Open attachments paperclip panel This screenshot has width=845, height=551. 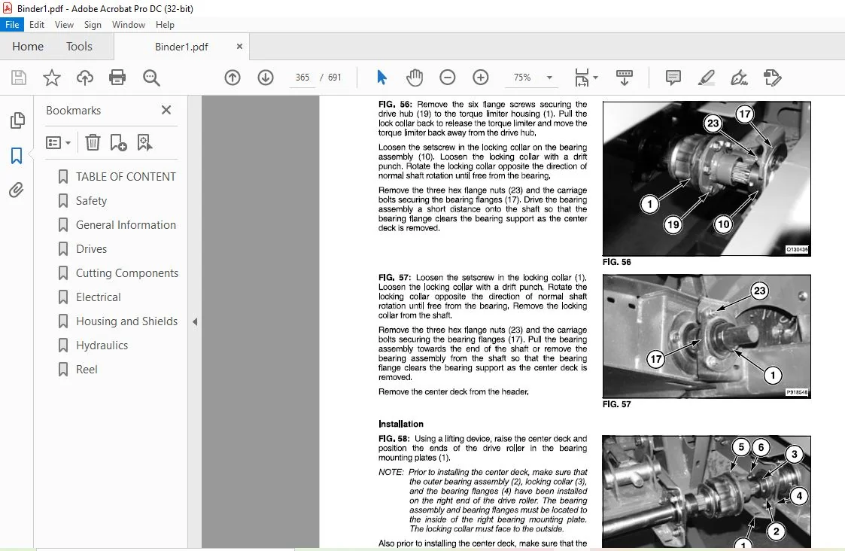(17, 190)
